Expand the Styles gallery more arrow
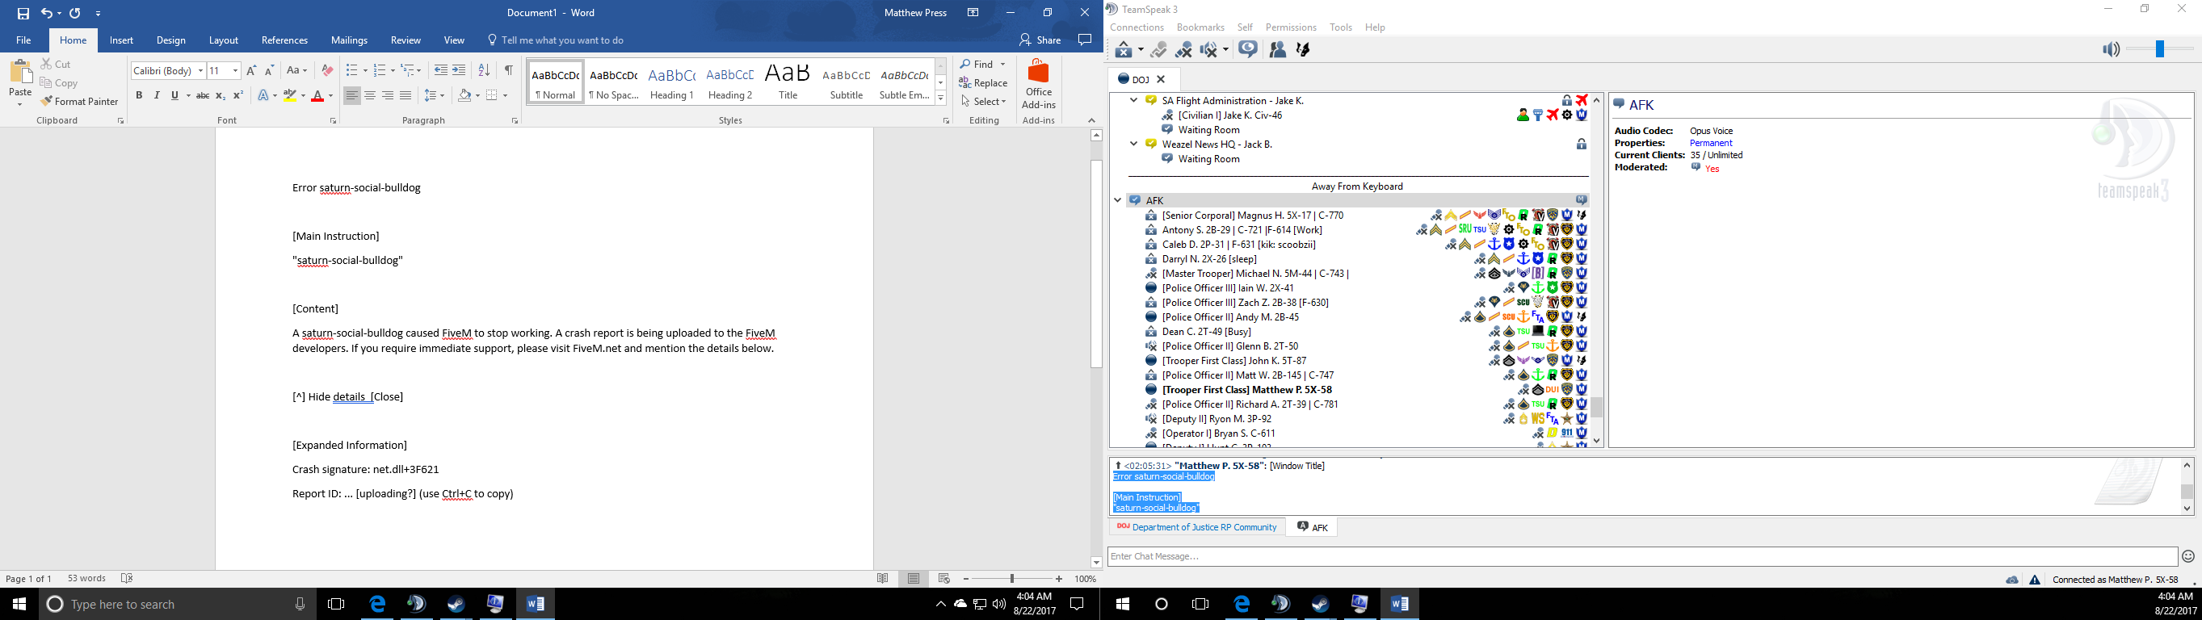 pos(941,99)
